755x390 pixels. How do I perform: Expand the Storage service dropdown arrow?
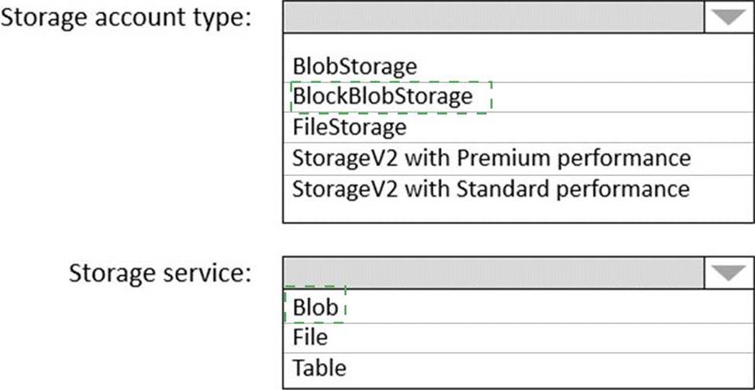pyautogui.click(x=728, y=271)
